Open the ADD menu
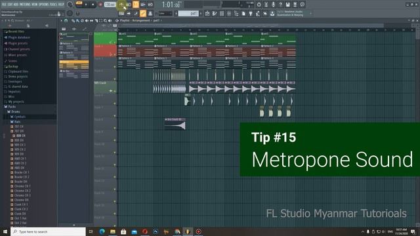 tap(16, 5)
